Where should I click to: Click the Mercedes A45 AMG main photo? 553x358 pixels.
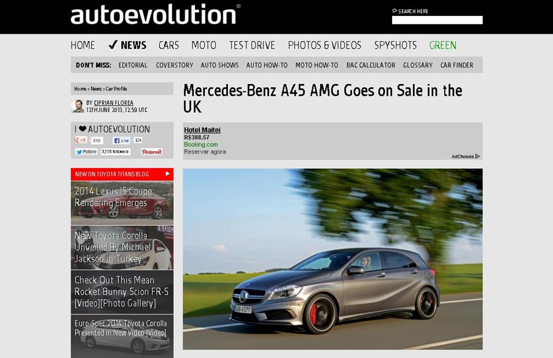(332, 259)
